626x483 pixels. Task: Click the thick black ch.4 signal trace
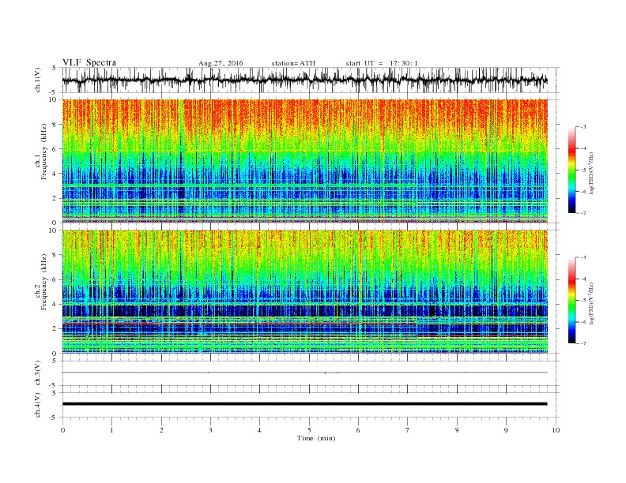[305, 404]
